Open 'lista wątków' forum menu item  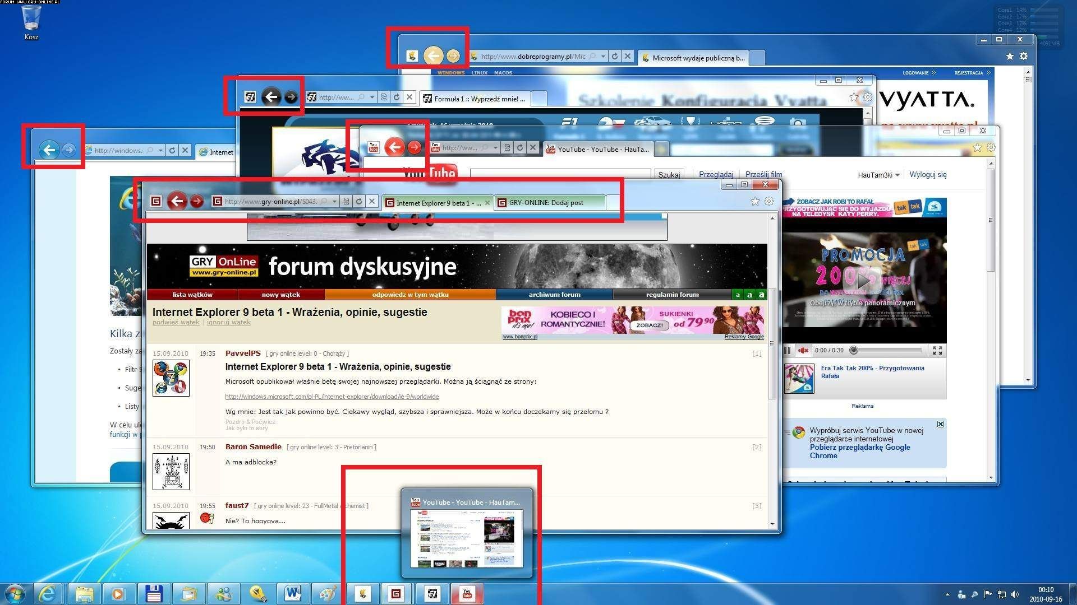192,295
